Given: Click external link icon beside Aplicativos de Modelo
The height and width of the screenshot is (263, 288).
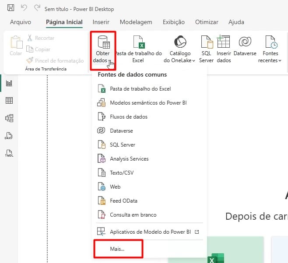Looking at the screenshot, I should [x=197, y=232].
